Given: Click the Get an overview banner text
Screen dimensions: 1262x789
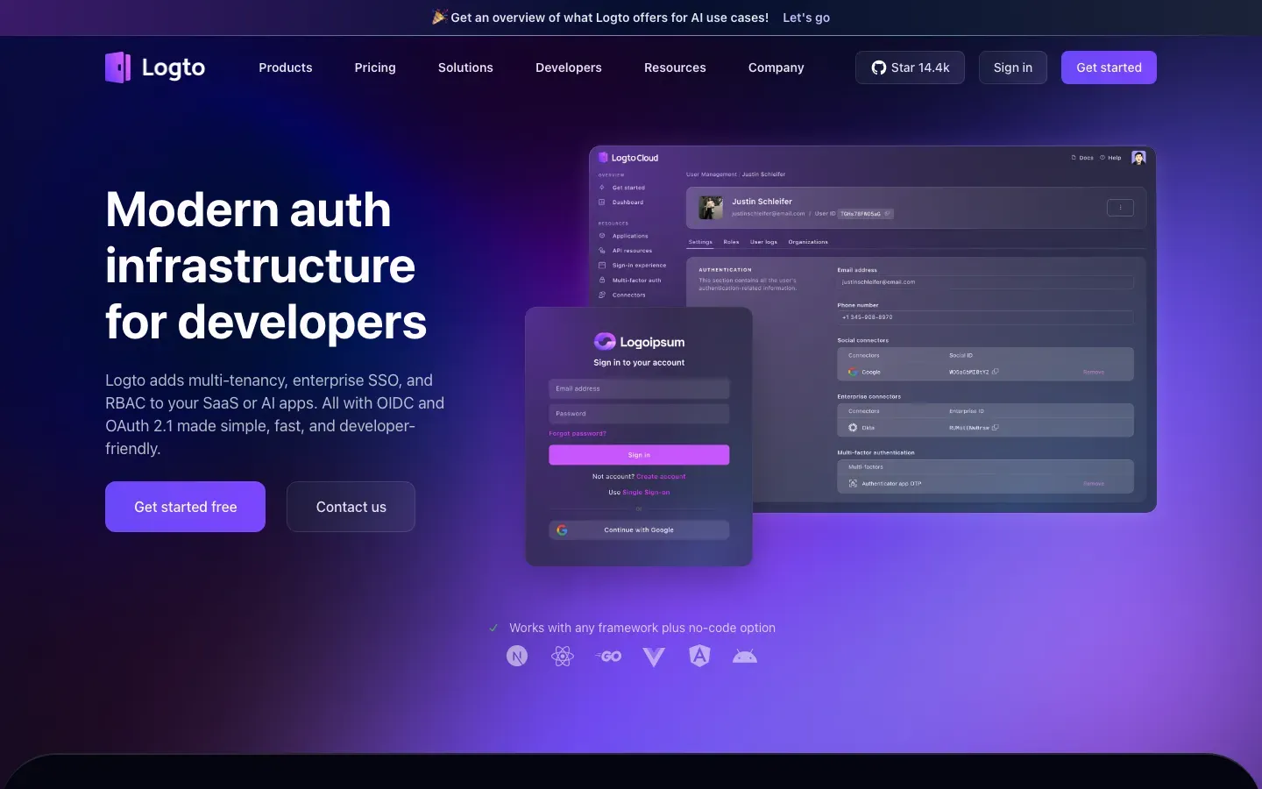Looking at the screenshot, I should 609,18.
